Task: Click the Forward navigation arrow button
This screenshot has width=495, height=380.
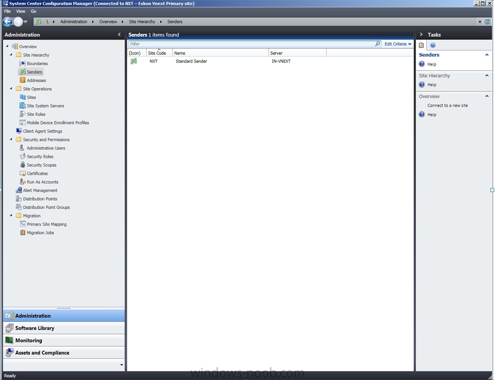Action: (x=18, y=22)
